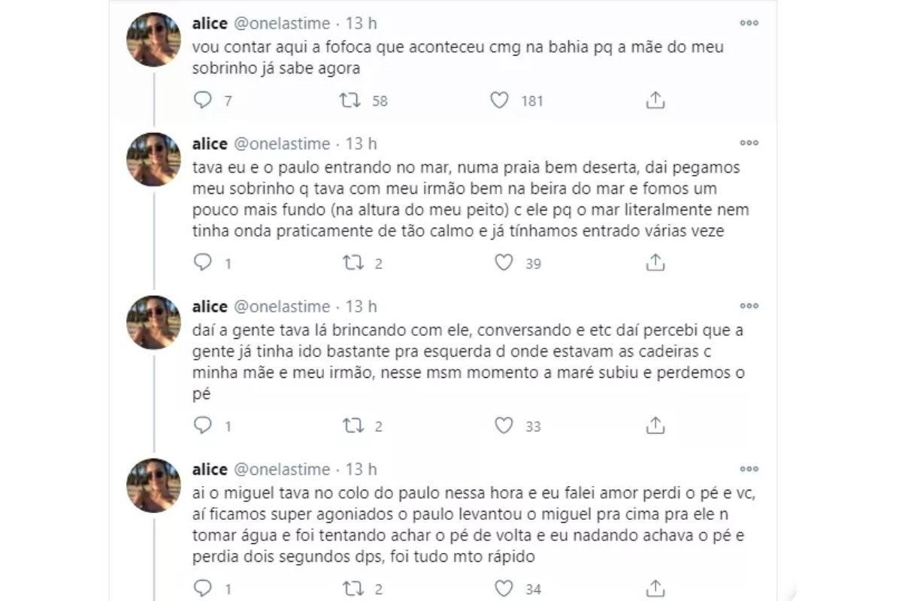Share the first tweet about bahia
The image size is (902, 601).
655,100
